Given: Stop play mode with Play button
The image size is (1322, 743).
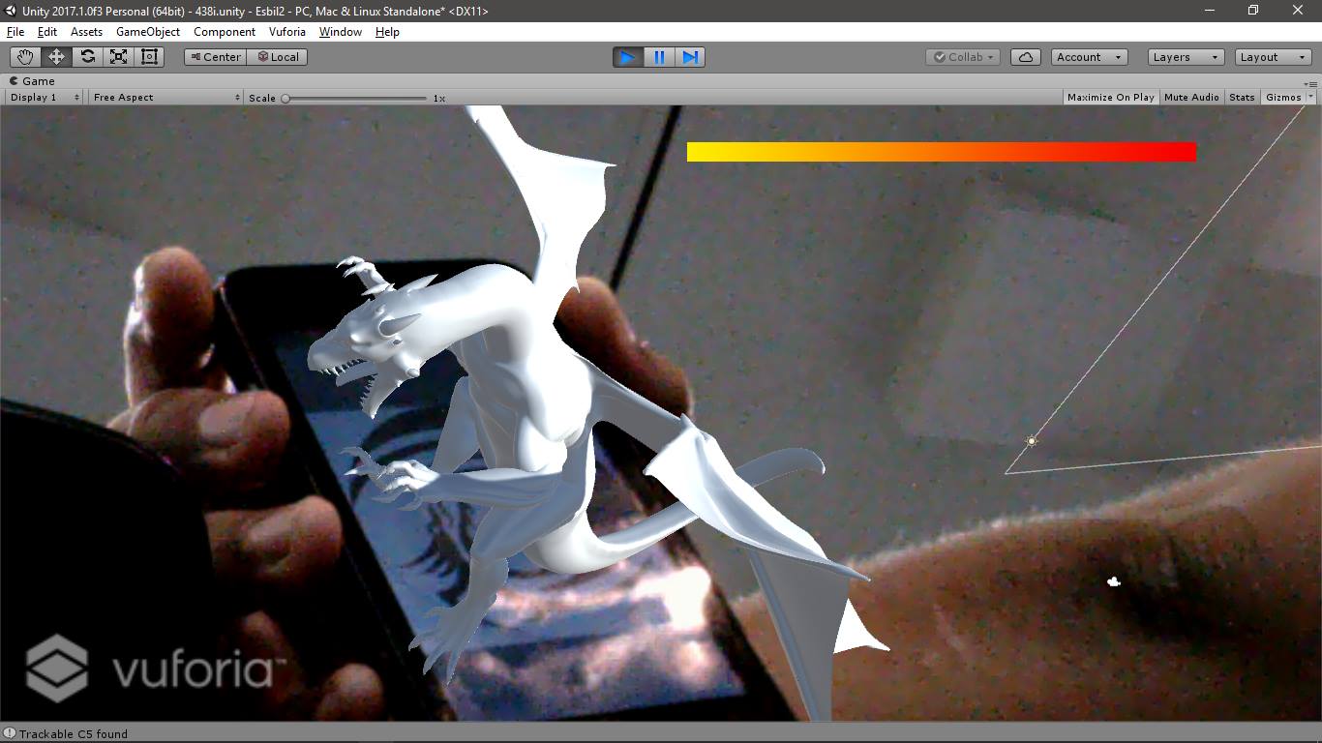Looking at the screenshot, I should click(628, 57).
